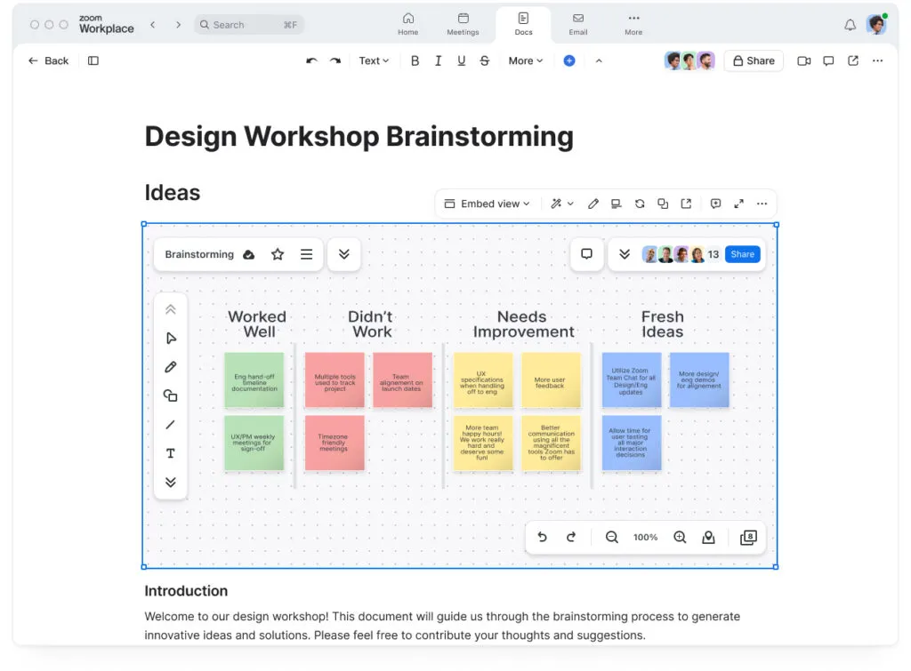911x671 pixels.
Task: Toggle italic formatting
Action: (x=438, y=61)
